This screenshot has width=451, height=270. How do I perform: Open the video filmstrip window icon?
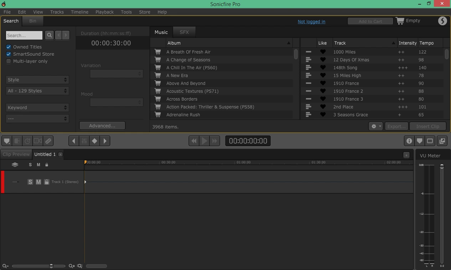tap(430, 141)
